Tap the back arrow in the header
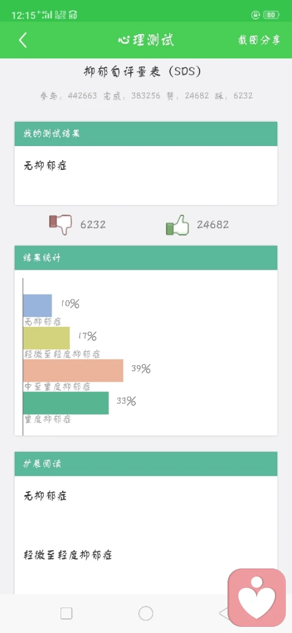This screenshot has width=292, height=633. [x=23, y=40]
